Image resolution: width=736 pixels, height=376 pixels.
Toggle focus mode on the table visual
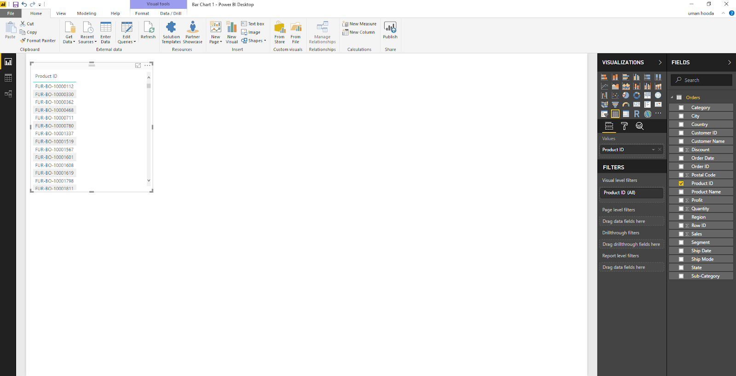(x=138, y=66)
